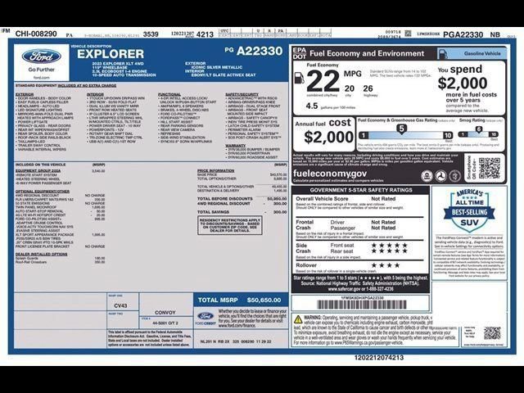This screenshot has width=524, height=393.
Task: Click the You spend $2,000 amount
Action: 462,84
